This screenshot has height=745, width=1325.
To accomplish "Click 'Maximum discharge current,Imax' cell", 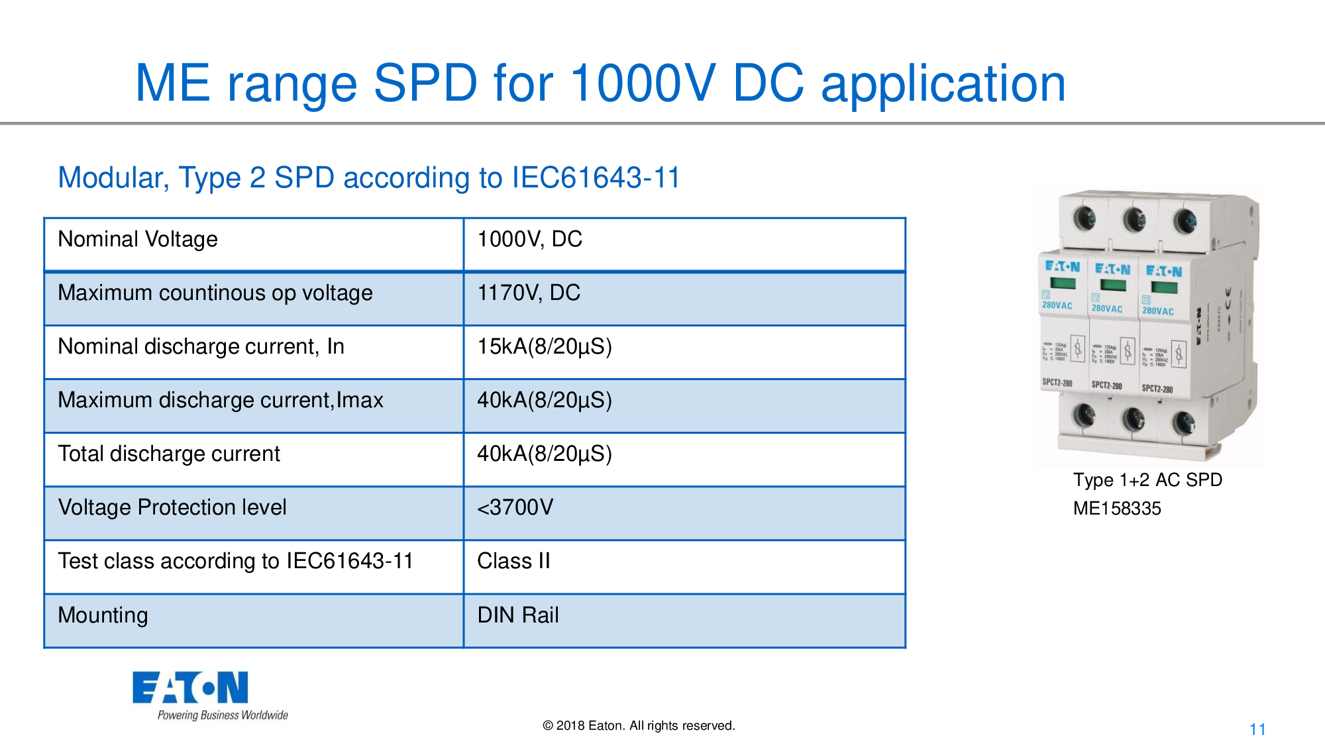I will pyautogui.click(x=254, y=406).
